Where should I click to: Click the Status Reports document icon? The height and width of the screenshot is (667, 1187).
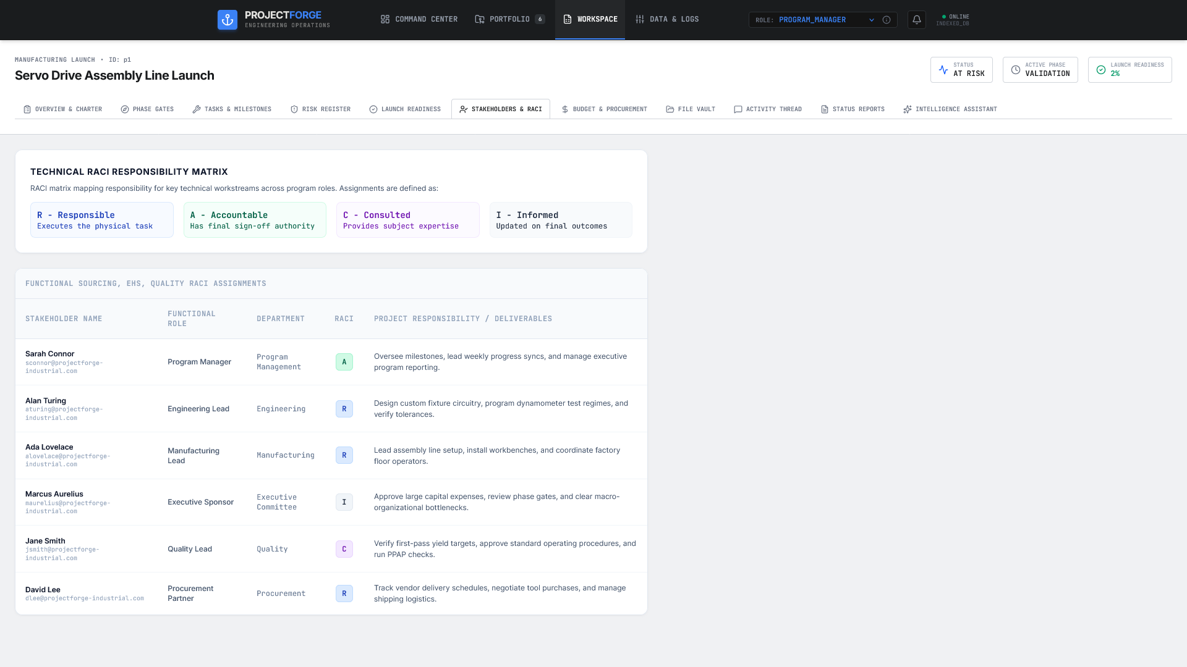[825, 109]
